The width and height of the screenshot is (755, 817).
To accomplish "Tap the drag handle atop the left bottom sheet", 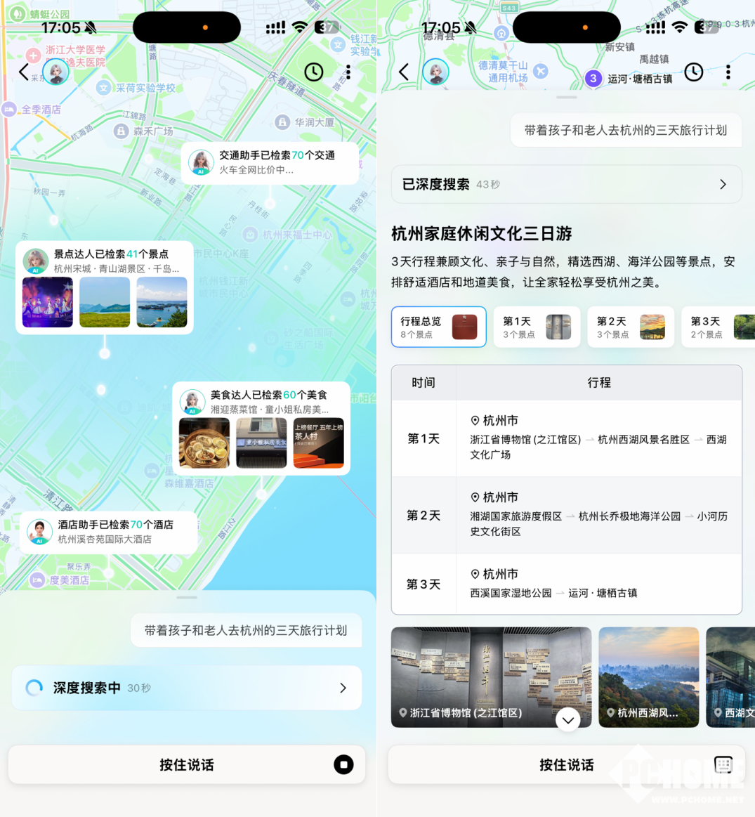I will point(187,598).
